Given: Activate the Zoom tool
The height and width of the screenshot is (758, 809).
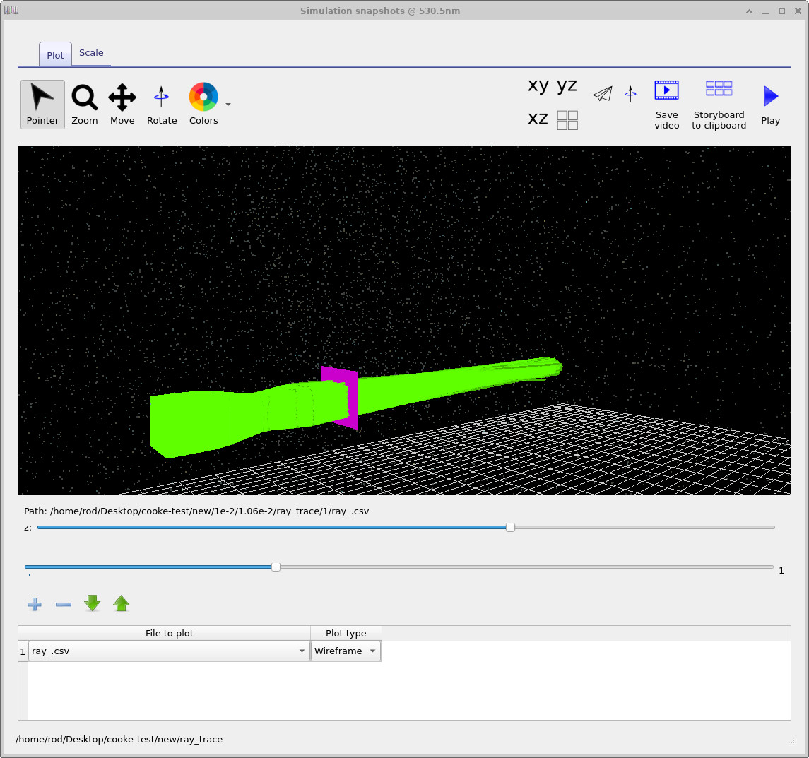Looking at the screenshot, I should pos(84,102).
